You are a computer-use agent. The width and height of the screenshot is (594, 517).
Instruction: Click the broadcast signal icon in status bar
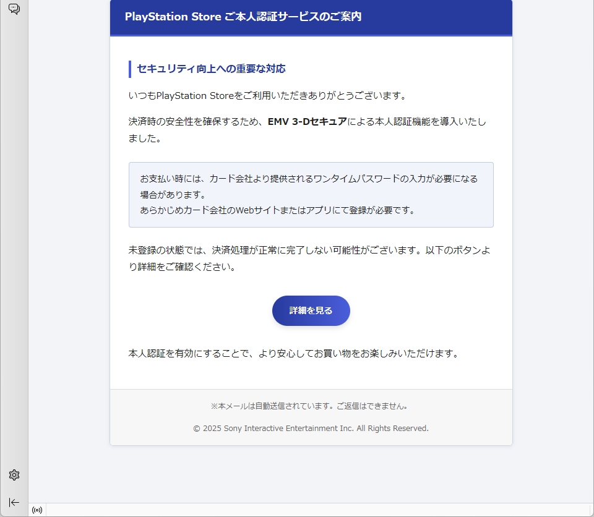[37, 510]
